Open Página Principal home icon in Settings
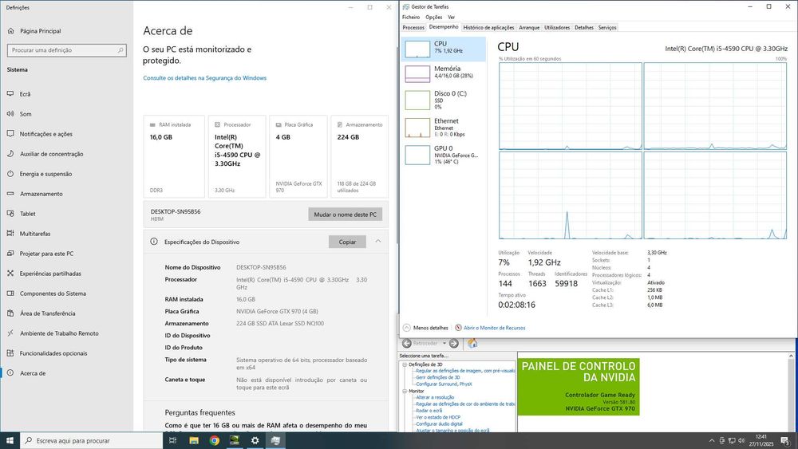 coord(10,31)
